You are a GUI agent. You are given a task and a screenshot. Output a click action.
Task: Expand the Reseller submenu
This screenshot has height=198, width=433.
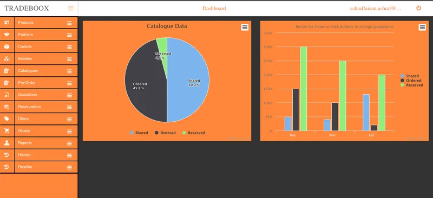[x=69, y=167]
